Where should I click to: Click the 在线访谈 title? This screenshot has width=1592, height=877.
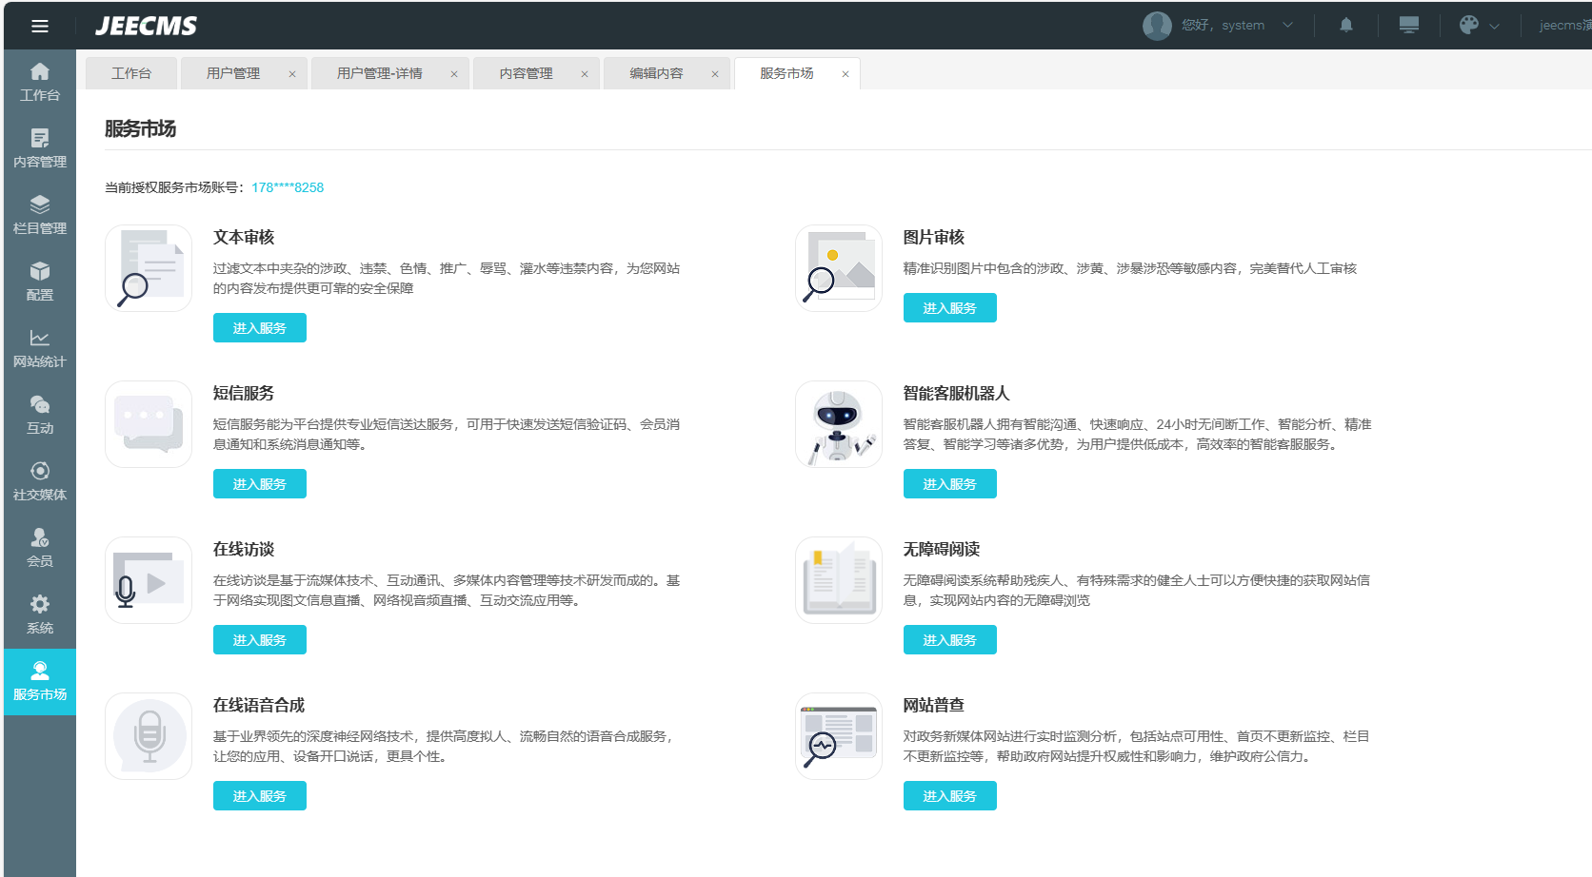[x=244, y=549]
